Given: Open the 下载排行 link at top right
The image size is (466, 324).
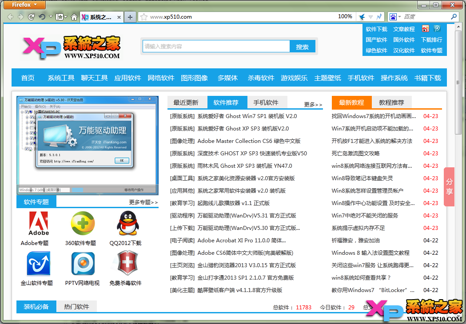Looking at the screenshot, I should coord(431,40).
